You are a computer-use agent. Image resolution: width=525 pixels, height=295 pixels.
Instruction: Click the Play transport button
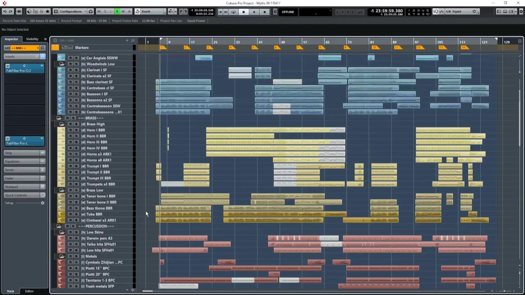tap(254, 12)
